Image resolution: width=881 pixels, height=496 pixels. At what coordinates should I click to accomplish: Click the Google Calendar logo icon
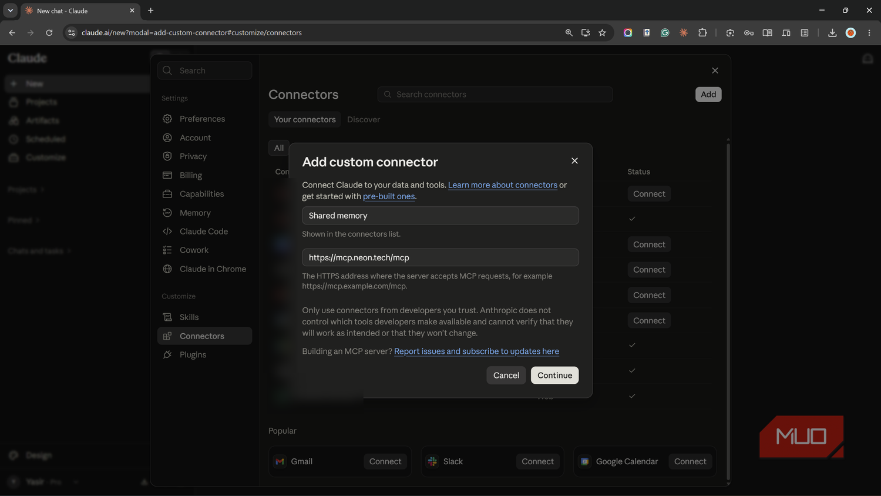point(585,462)
